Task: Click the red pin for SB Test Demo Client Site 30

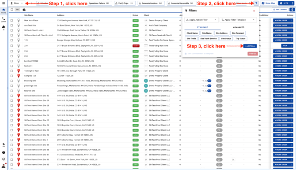Action: (x=19, y=96)
